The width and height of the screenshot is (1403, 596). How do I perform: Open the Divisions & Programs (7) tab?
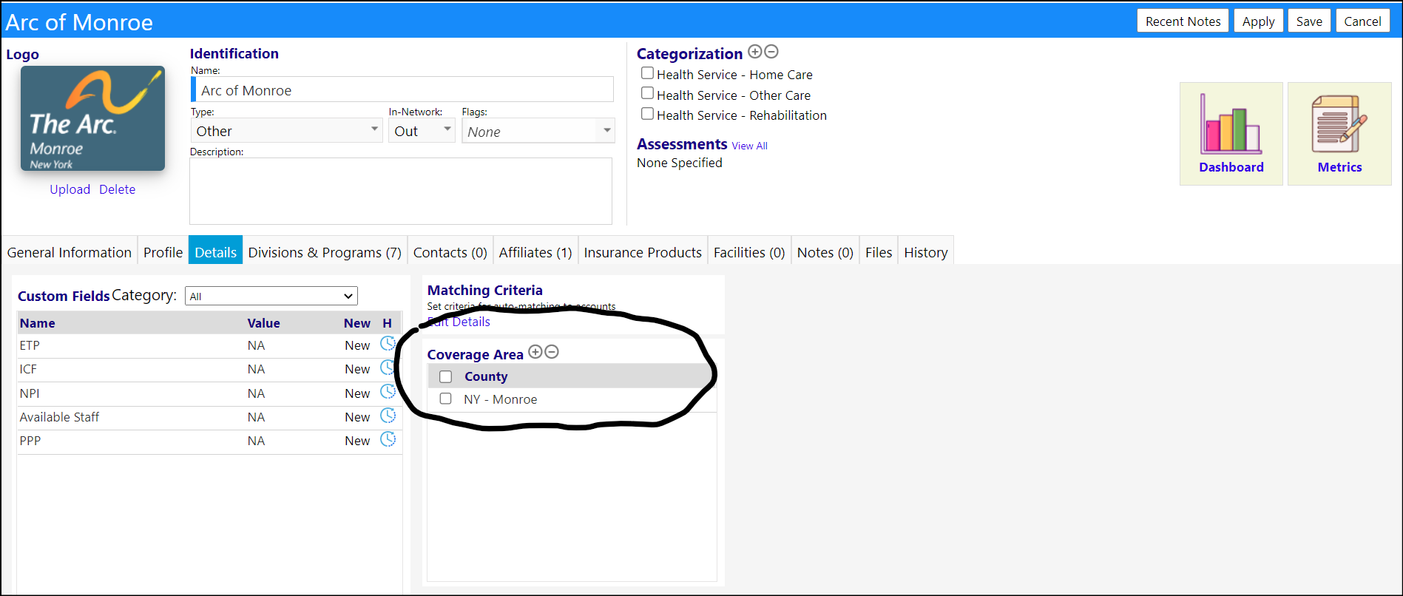(x=325, y=252)
